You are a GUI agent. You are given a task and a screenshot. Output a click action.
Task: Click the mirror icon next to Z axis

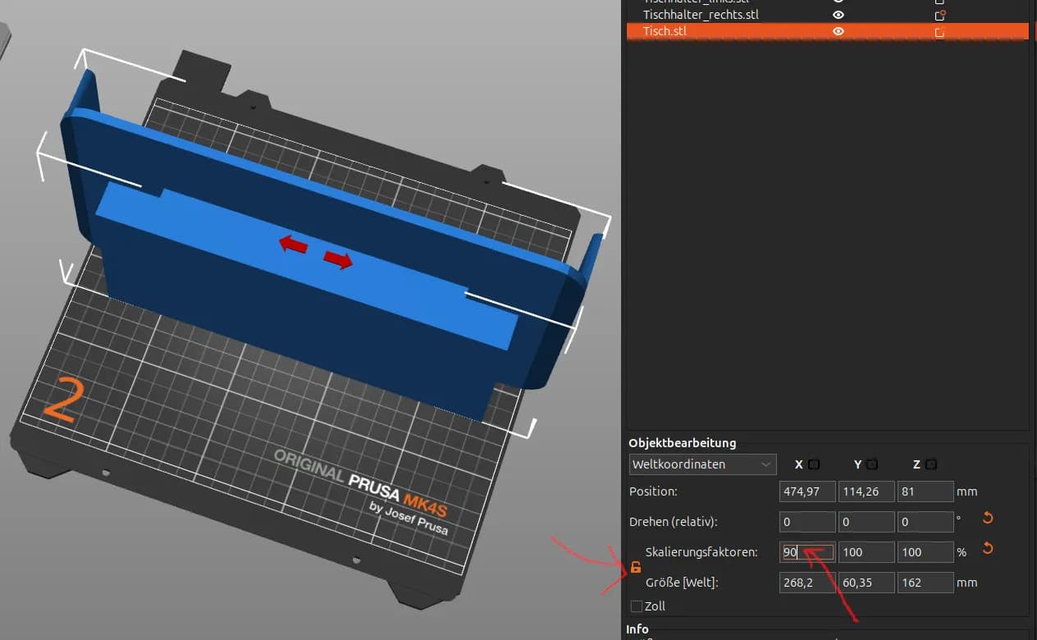coord(930,464)
